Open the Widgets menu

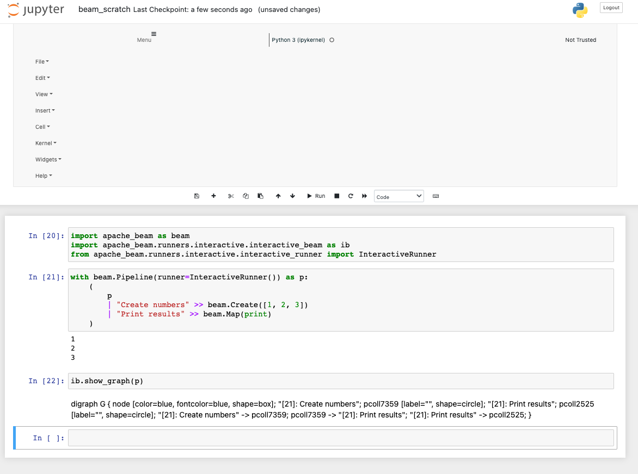tap(48, 159)
